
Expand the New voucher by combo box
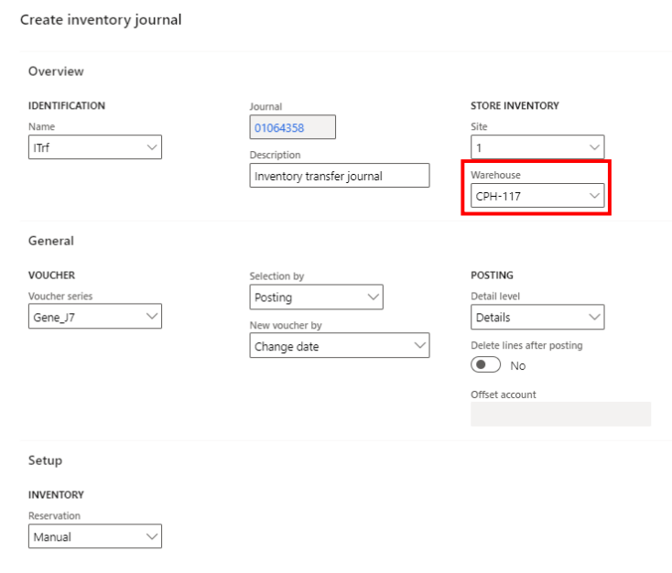[x=339, y=346]
